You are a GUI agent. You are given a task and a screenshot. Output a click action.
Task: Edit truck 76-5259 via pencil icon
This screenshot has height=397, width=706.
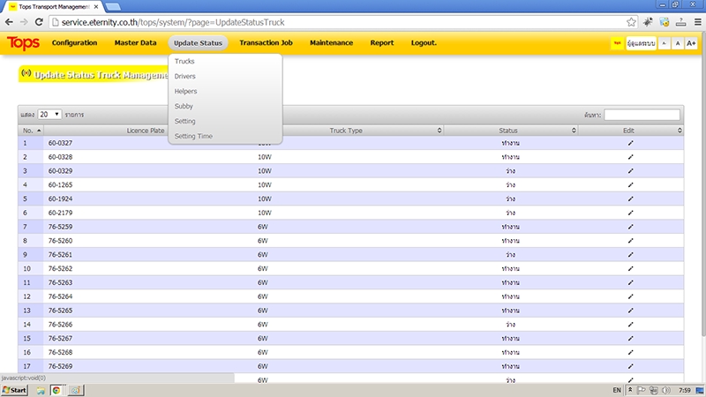(x=630, y=227)
